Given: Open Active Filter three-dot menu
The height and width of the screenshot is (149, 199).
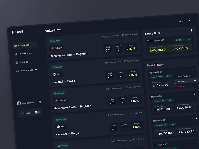Looking at the screenshot, I should (x=191, y=30).
